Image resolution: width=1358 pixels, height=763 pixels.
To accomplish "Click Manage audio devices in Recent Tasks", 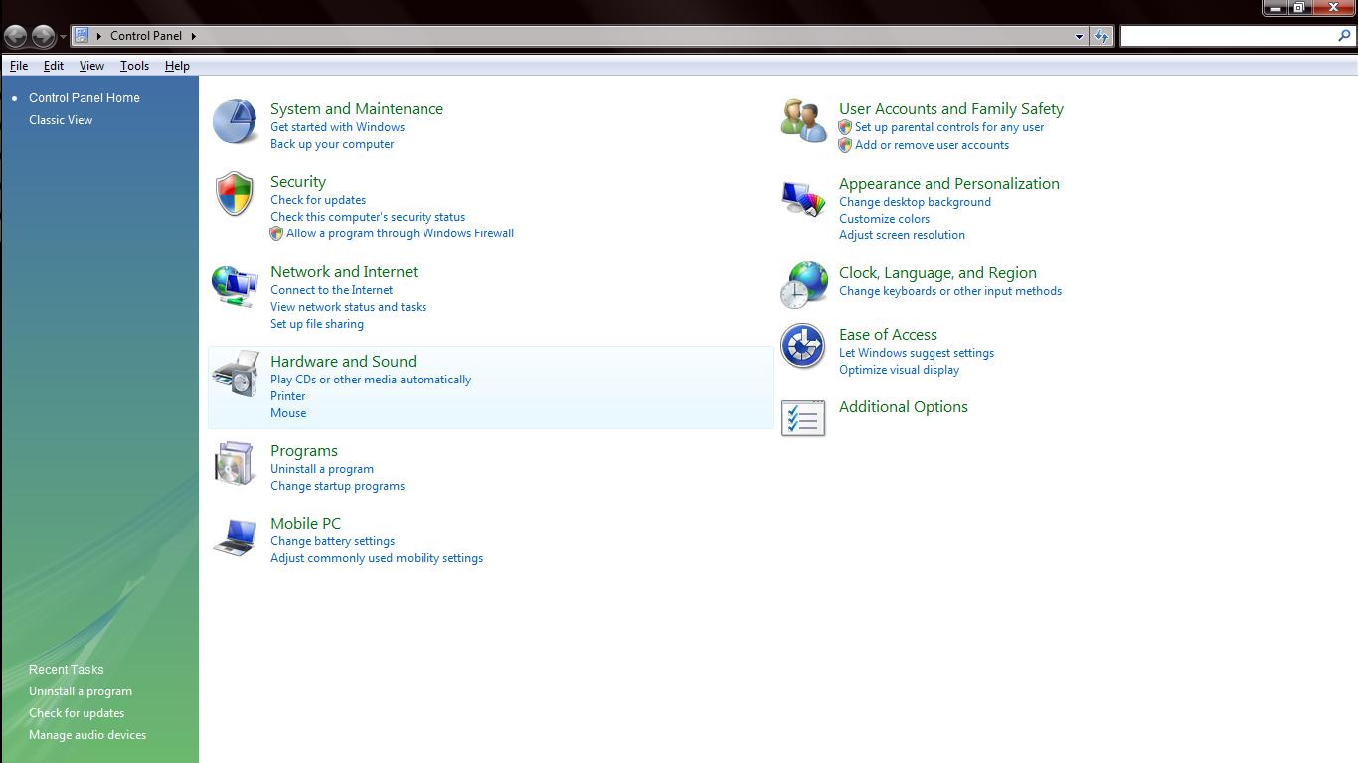I will coord(87,735).
